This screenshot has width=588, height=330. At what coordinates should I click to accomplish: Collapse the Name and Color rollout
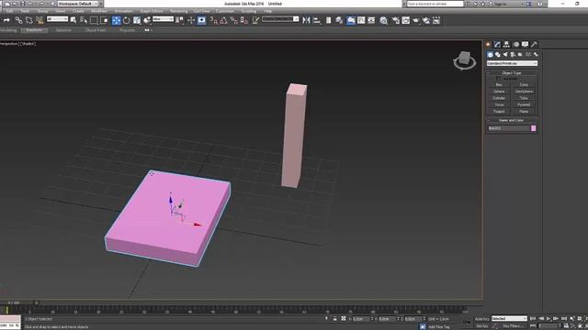point(512,120)
